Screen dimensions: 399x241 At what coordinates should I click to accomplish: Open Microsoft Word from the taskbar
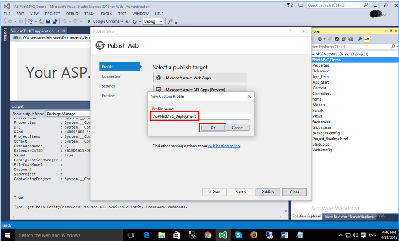coord(285,235)
